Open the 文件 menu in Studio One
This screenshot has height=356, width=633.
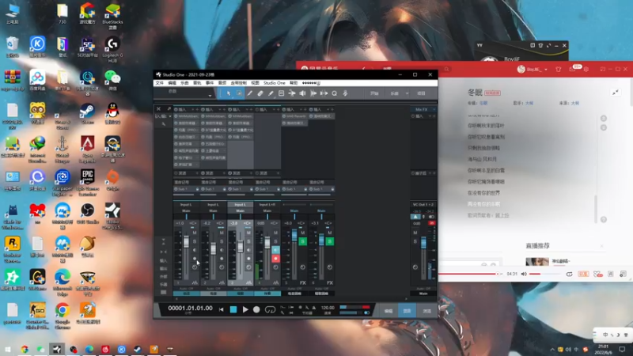(x=160, y=83)
